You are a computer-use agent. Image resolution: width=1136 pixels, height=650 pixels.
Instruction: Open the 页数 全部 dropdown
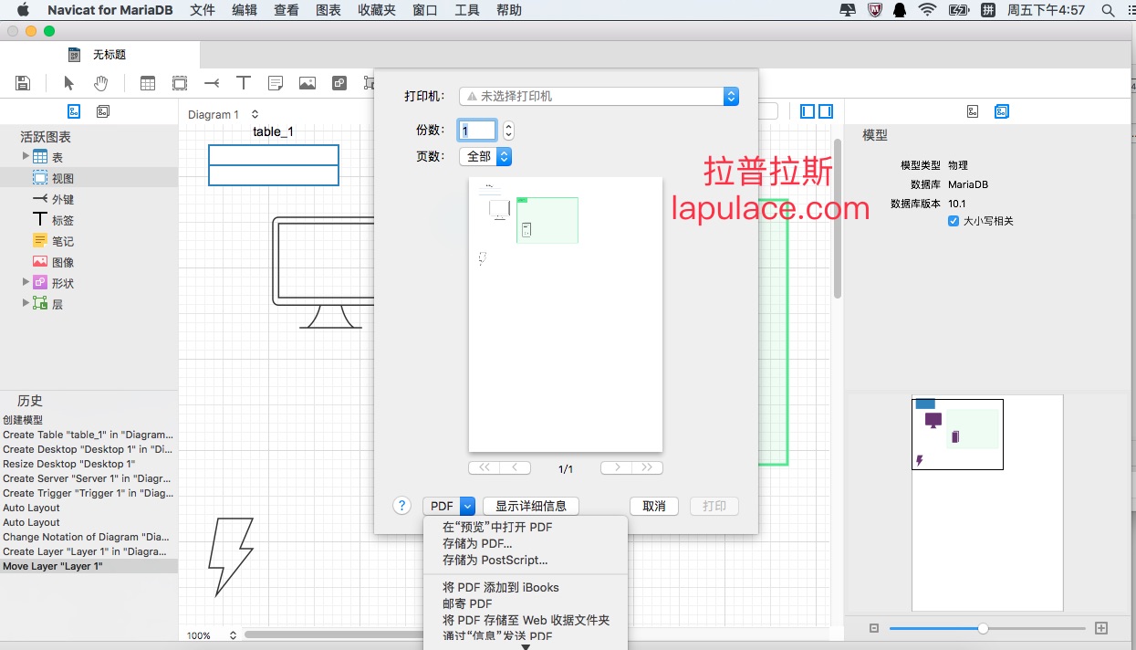tap(485, 156)
